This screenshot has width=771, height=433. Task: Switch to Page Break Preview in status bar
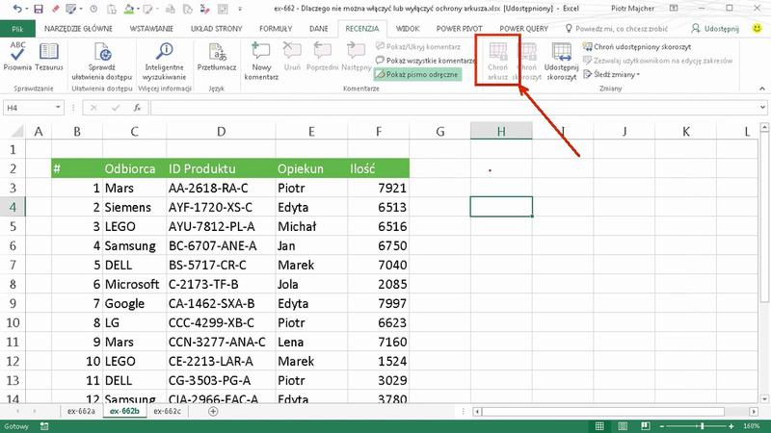tap(645, 426)
